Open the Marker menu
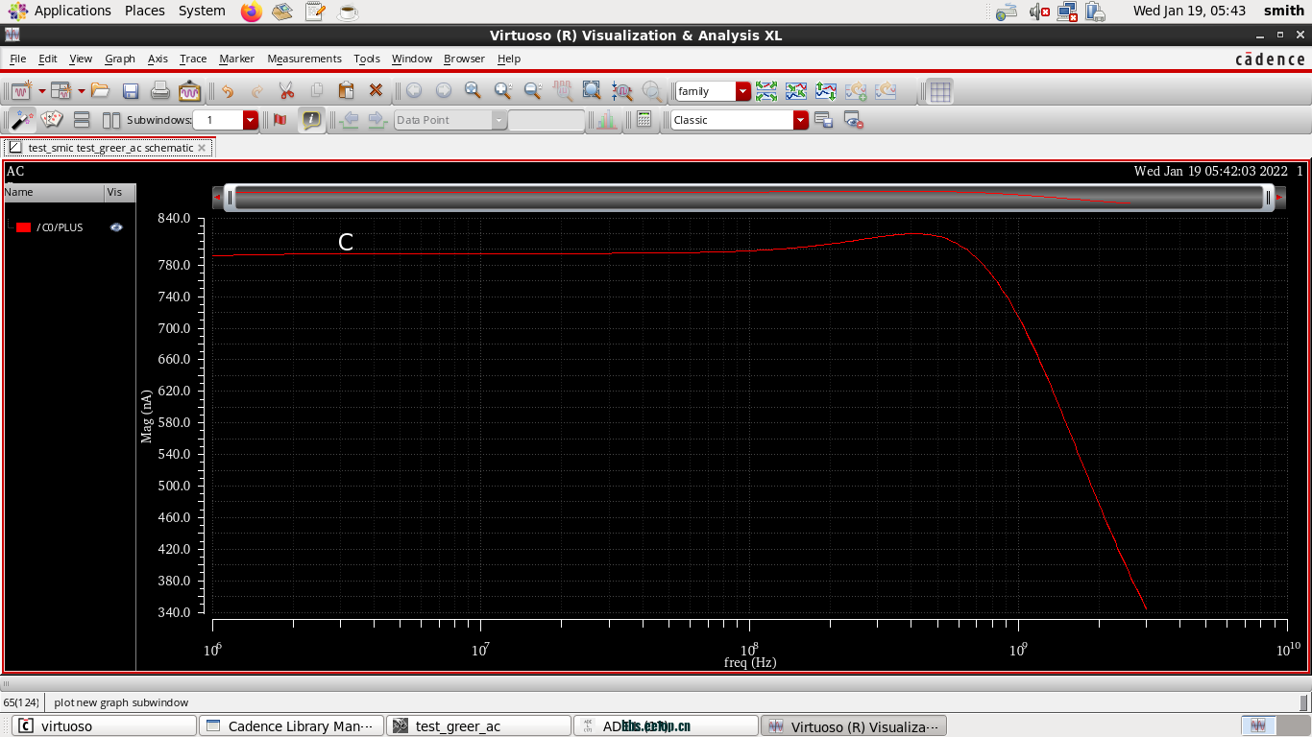This screenshot has width=1312, height=737. 236,59
